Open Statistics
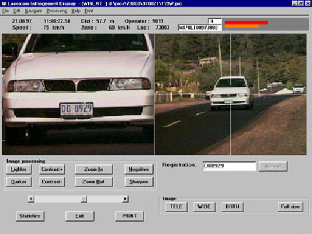This screenshot has height=234, width=312. coord(30,216)
